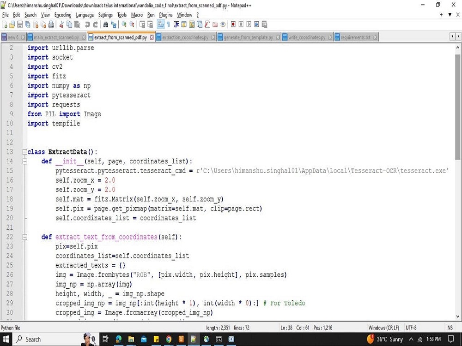Collapse extract_text_from_coordinates fold marker
Screen dimensions: 462x346
pyautogui.click(x=25, y=237)
